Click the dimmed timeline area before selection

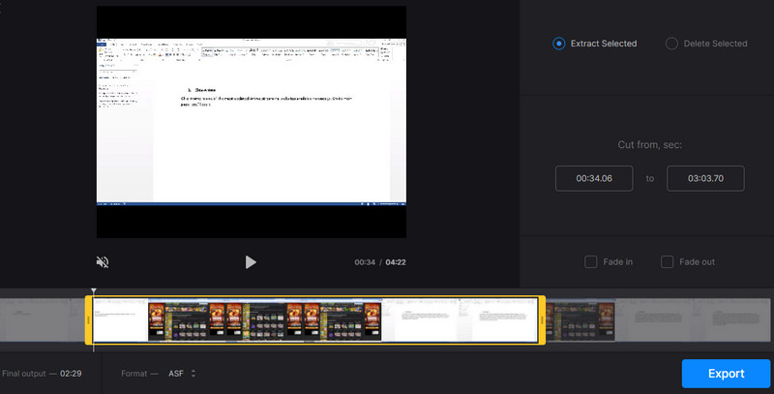44,320
